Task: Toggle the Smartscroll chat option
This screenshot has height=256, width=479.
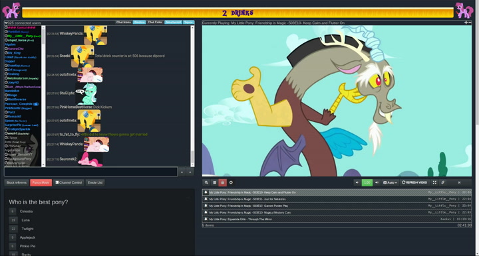Action: click(173, 23)
